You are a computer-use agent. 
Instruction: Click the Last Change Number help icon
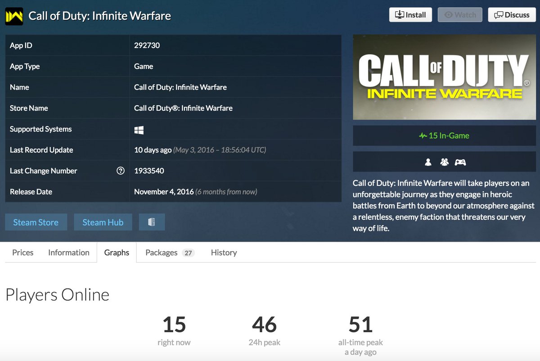120,171
